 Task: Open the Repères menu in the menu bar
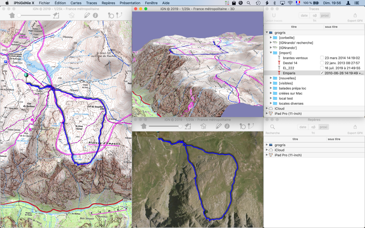point(108,3)
